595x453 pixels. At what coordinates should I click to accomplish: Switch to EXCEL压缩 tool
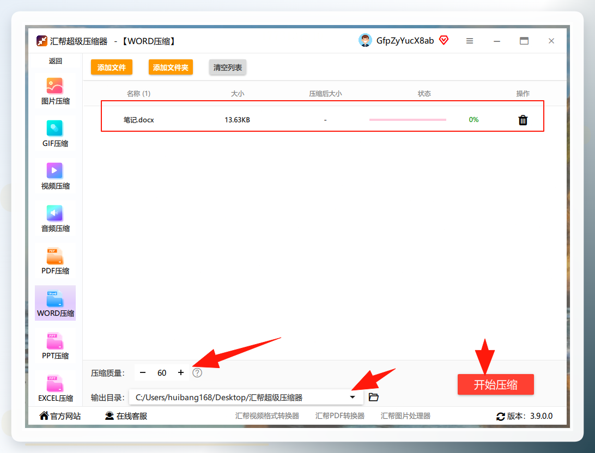tap(55, 388)
